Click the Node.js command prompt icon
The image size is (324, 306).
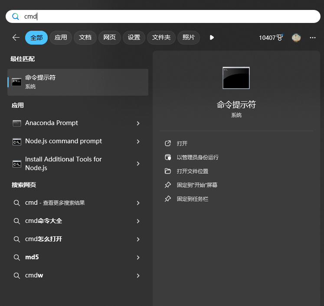click(x=17, y=142)
